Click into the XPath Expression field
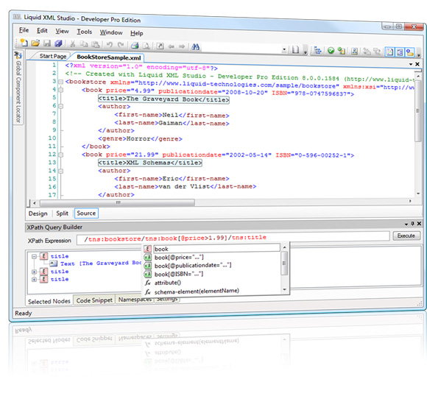The width and height of the screenshot is (427, 399). pyautogui.click(x=233, y=238)
